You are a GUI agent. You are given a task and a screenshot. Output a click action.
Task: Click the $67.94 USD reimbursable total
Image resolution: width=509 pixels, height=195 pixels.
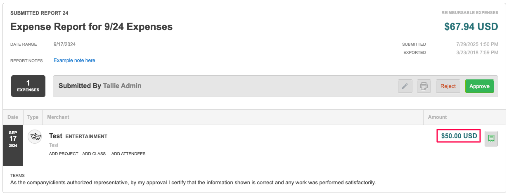[471, 27]
